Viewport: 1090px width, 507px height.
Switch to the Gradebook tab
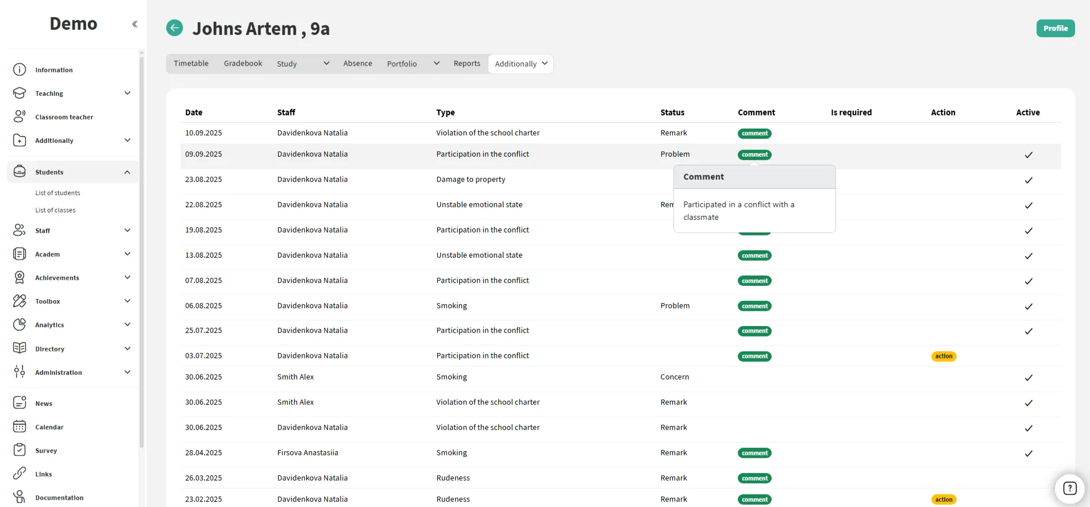(242, 64)
